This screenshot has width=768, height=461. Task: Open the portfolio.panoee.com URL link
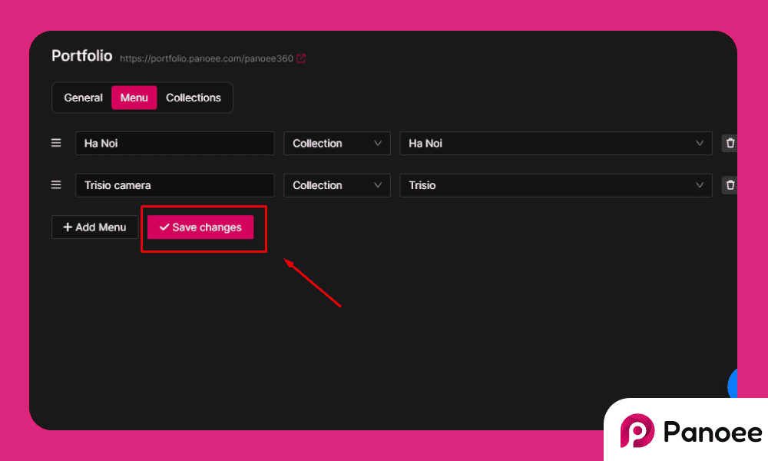[x=206, y=58]
